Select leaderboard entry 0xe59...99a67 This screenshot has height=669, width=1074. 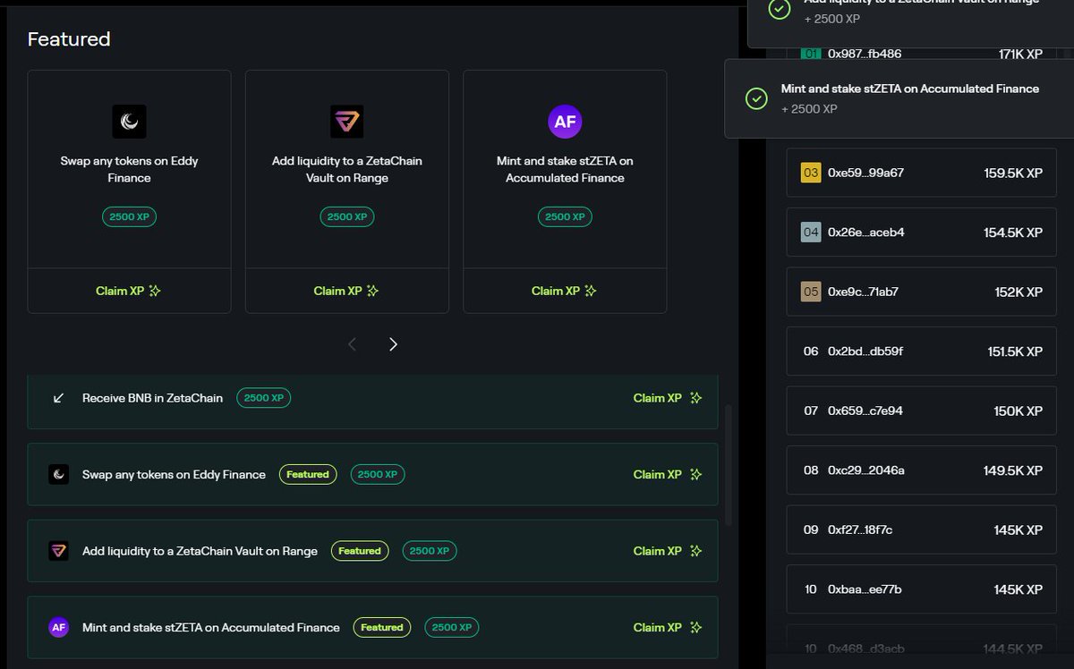point(921,173)
